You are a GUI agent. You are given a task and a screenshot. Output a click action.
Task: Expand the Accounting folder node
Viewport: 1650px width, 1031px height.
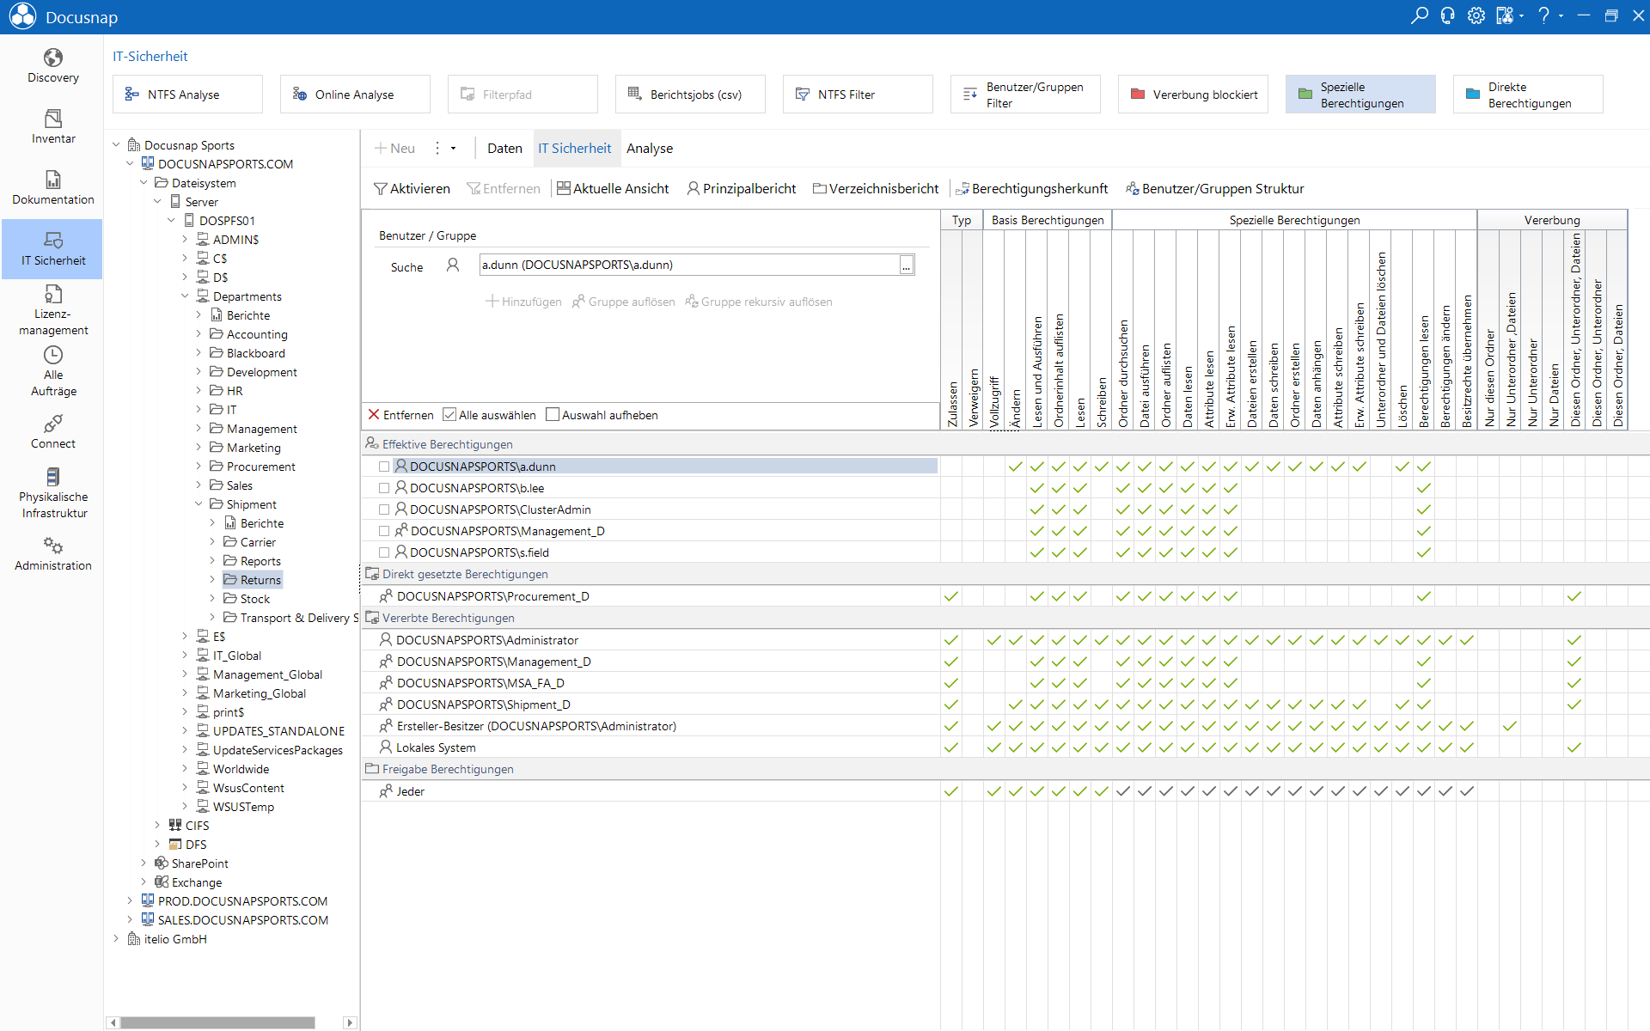[x=199, y=334]
